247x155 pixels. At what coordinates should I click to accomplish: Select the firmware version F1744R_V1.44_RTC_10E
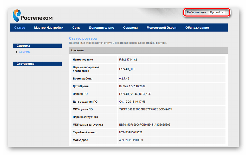[135, 94]
